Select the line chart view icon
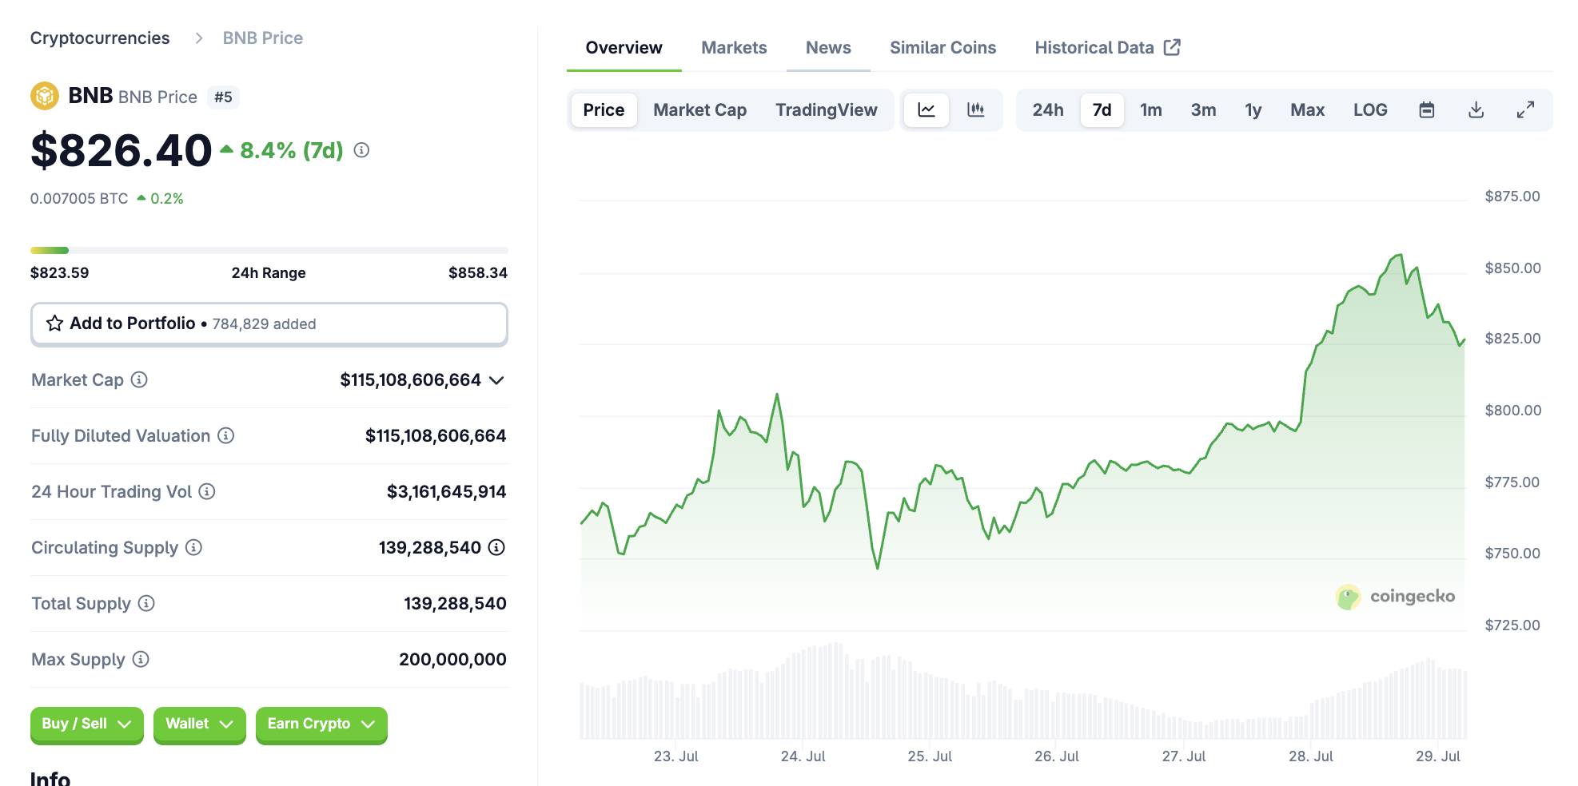This screenshot has height=786, width=1578. point(926,110)
